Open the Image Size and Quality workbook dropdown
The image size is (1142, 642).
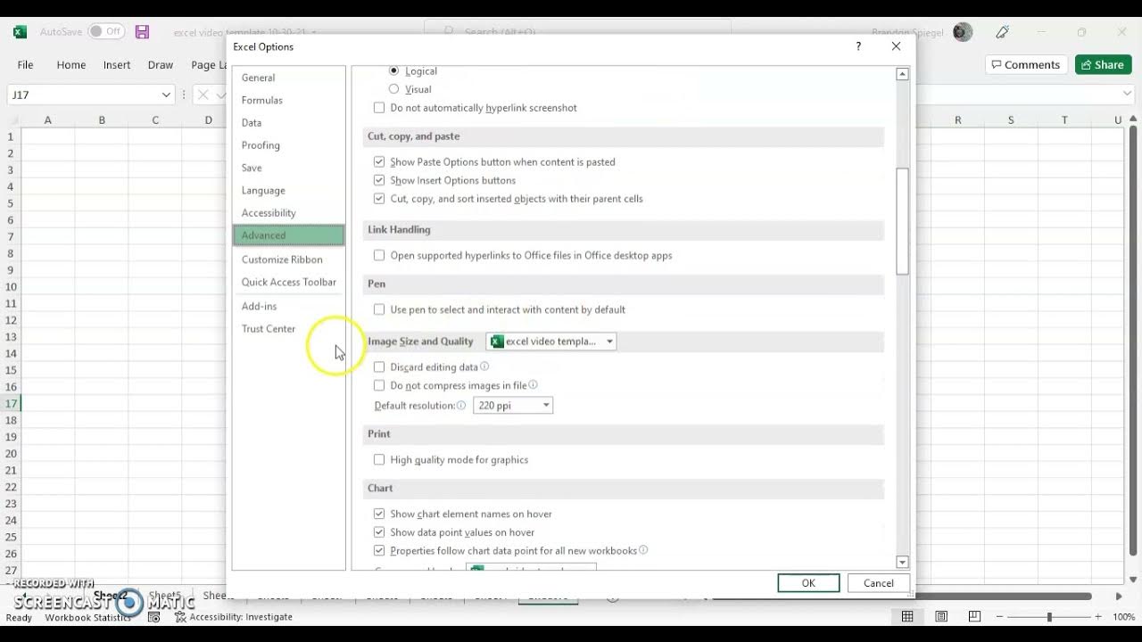coord(550,342)
